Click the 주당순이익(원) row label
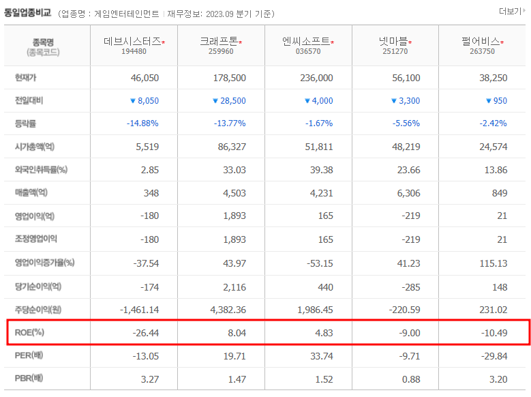 coord(38,310)
